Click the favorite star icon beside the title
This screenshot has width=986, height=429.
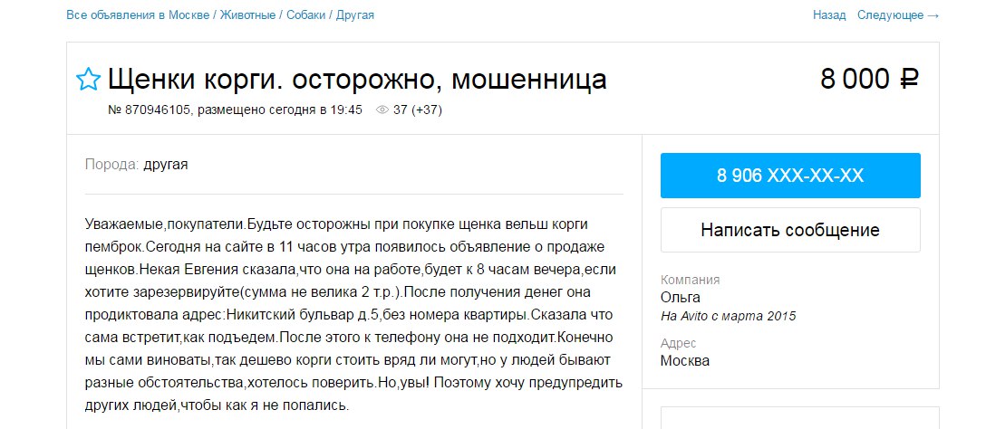click(x=88, y=79)
